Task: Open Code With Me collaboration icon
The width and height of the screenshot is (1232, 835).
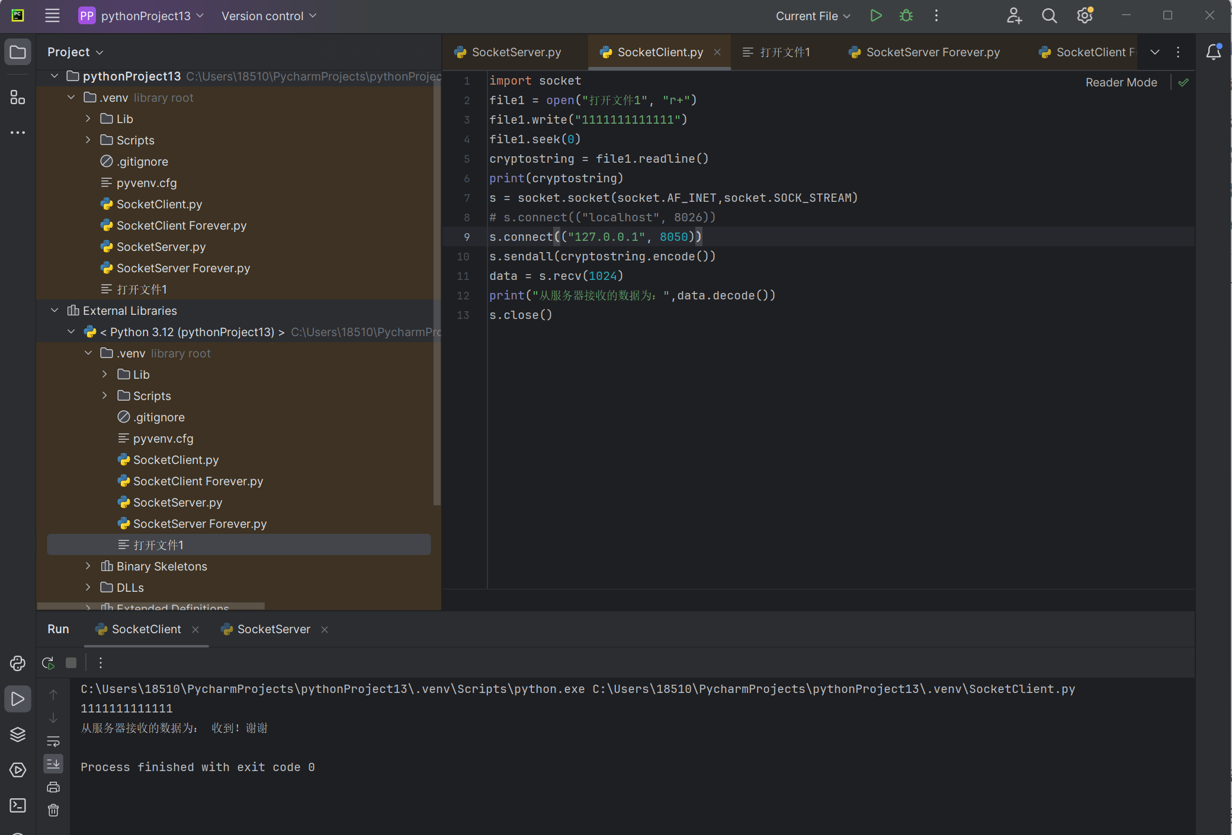Action: coord(1014,16)
